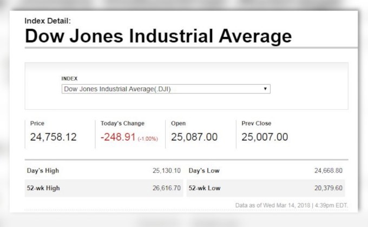Select the Day's Low value 24,668.80
368x227 pixels.
pos(328,171)
